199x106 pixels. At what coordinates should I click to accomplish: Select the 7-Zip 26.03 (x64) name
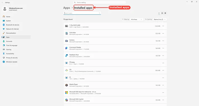(x=75, y=25)
